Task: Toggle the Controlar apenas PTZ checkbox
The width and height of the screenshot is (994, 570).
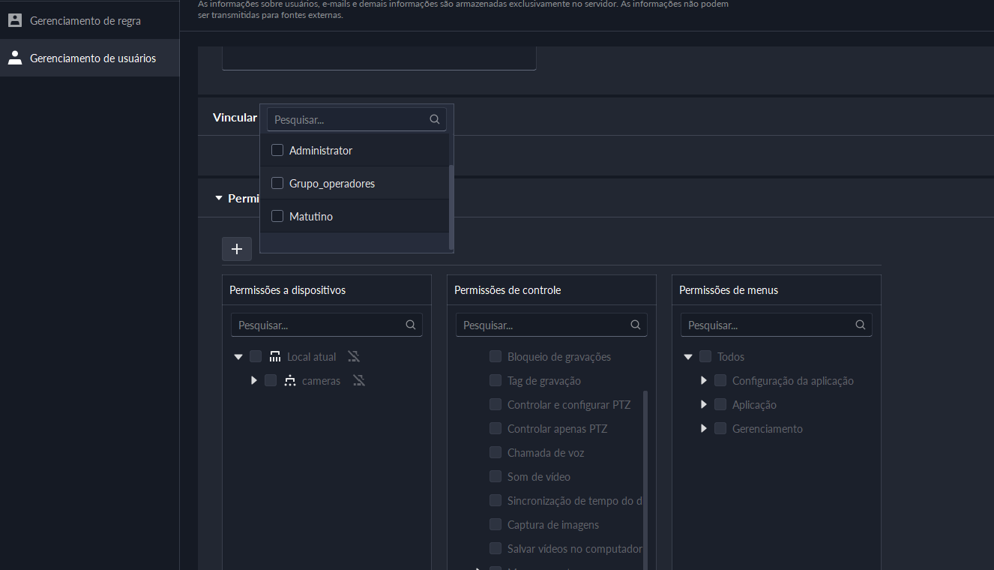Action: pos(496,429)
